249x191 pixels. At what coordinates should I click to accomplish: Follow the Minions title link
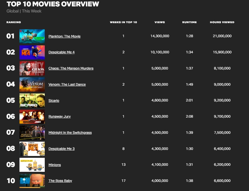pos(55,165)
